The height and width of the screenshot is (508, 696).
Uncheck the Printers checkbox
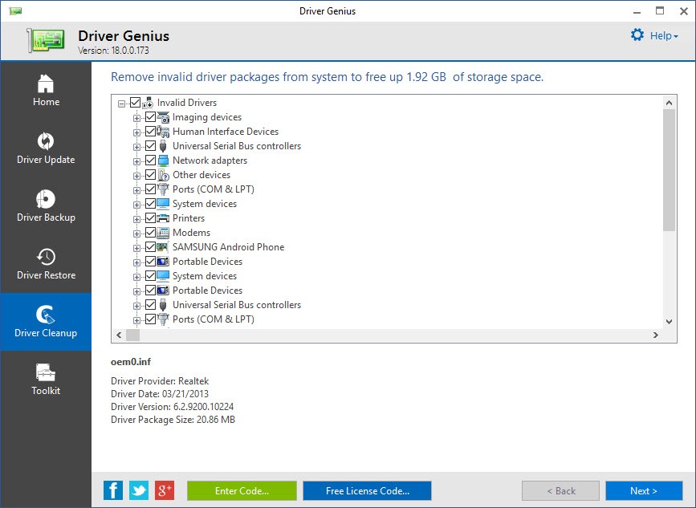point(150,218)
